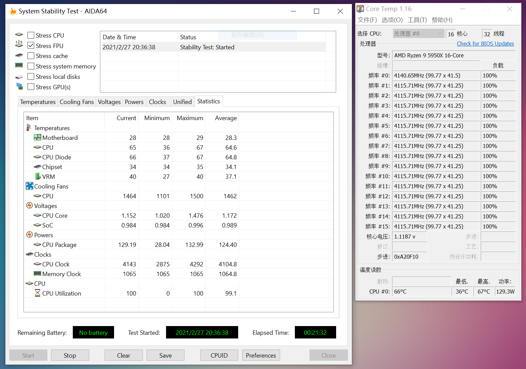Open the 工具(T) menu in Core Temp
The image size is (526, 369).
(417, 20)
